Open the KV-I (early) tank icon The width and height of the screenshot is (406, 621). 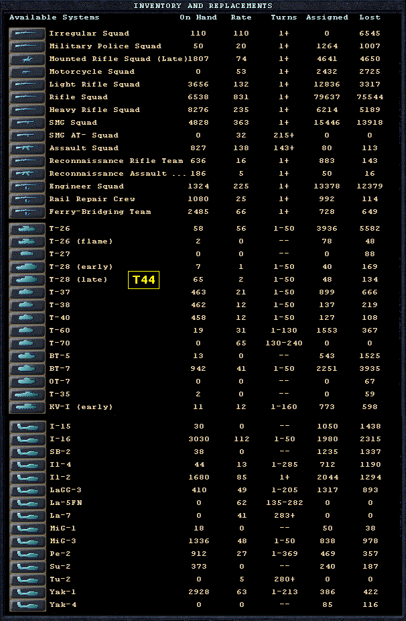coord(27,407)
